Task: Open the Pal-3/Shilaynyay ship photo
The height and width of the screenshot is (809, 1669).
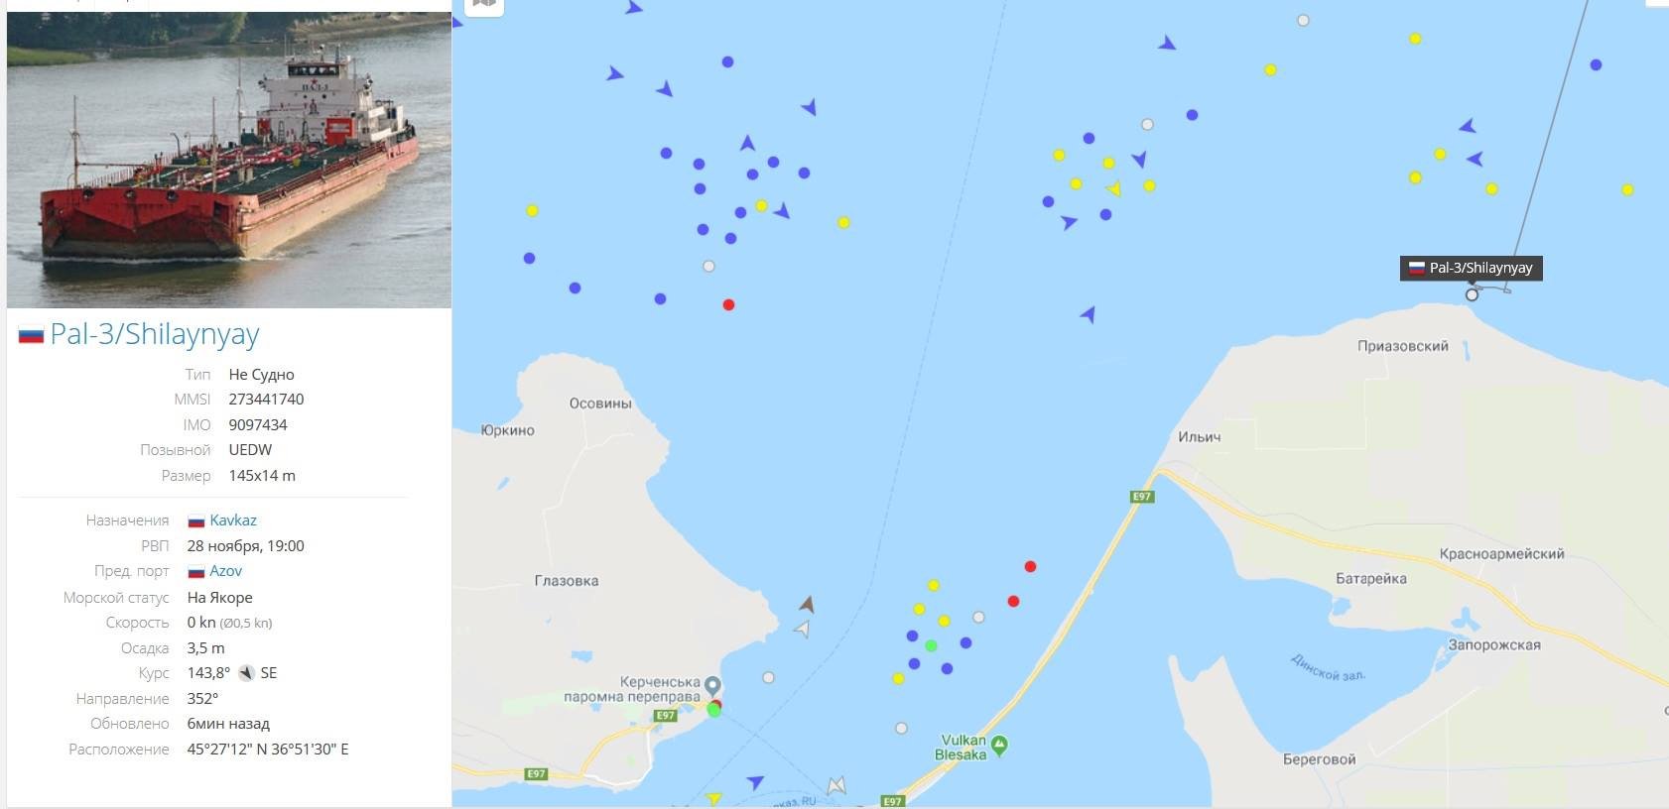Action: [228, 161]
